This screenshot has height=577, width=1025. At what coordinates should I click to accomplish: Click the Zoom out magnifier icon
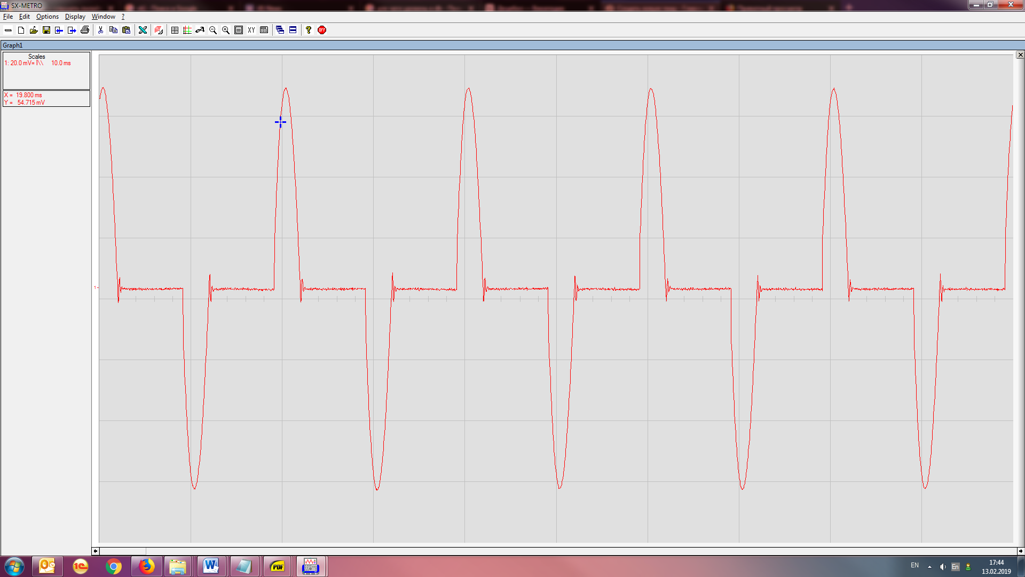point(213,30)
